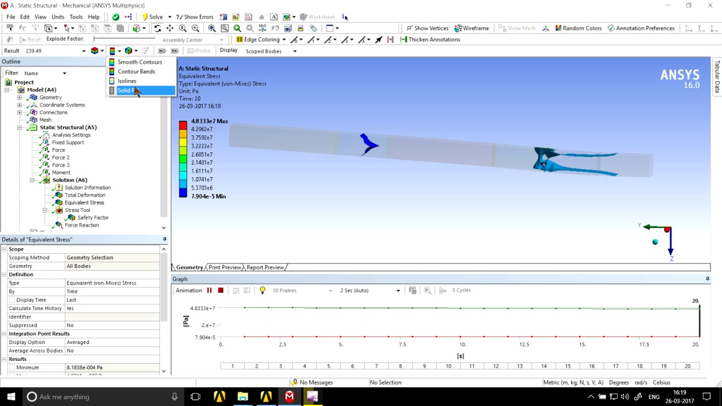
Task: Collapse the Definition section
Action: (x=5, y=275)
